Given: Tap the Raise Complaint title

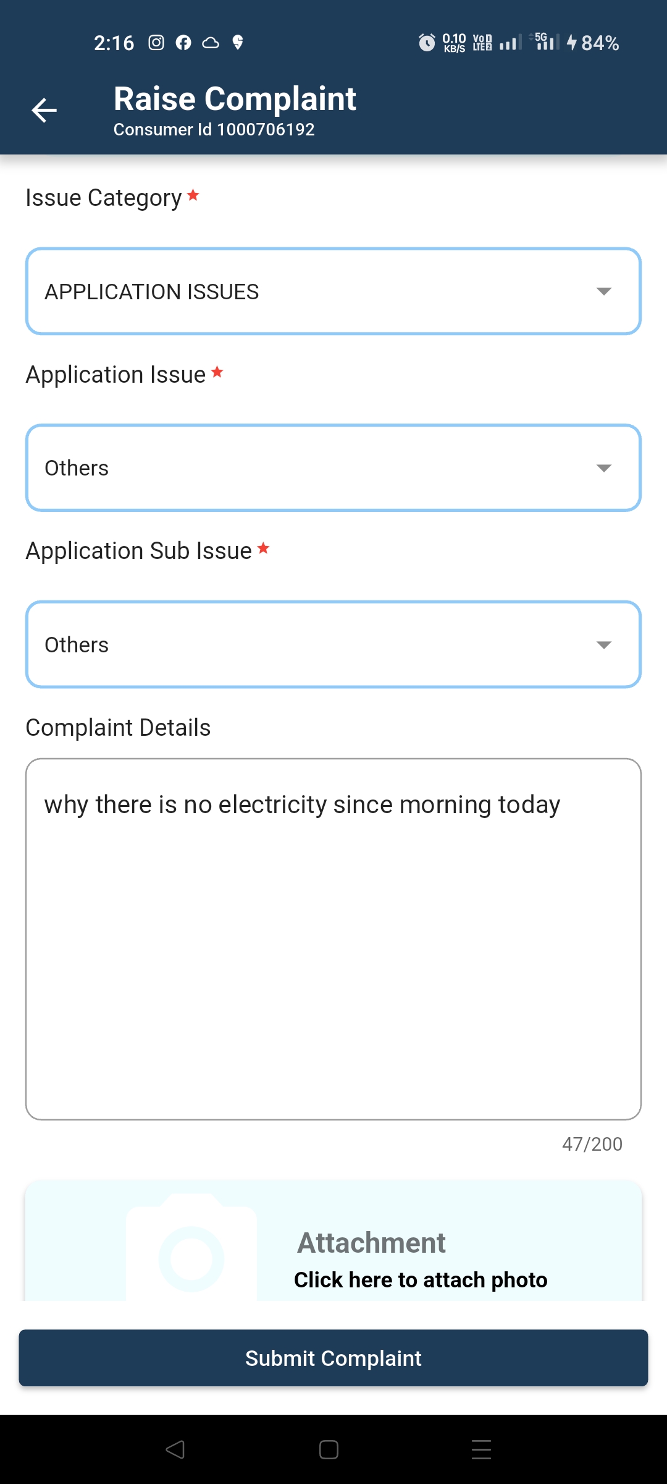Looking at the screenshot, I should [235, 99].
